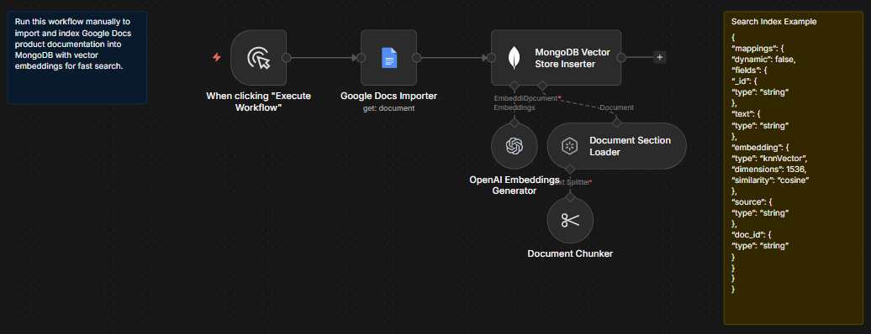The height and width of the screenshot is (334, 871).
Task: Click the "type": "knnVector" line
Action: tap(769, 158)
